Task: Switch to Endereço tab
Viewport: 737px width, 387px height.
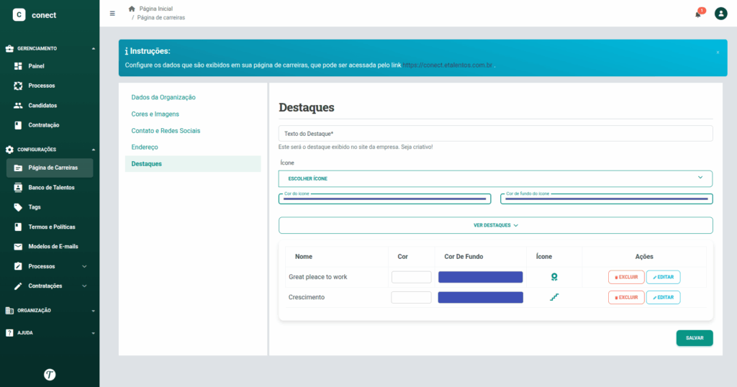Action: click(144, 147)
